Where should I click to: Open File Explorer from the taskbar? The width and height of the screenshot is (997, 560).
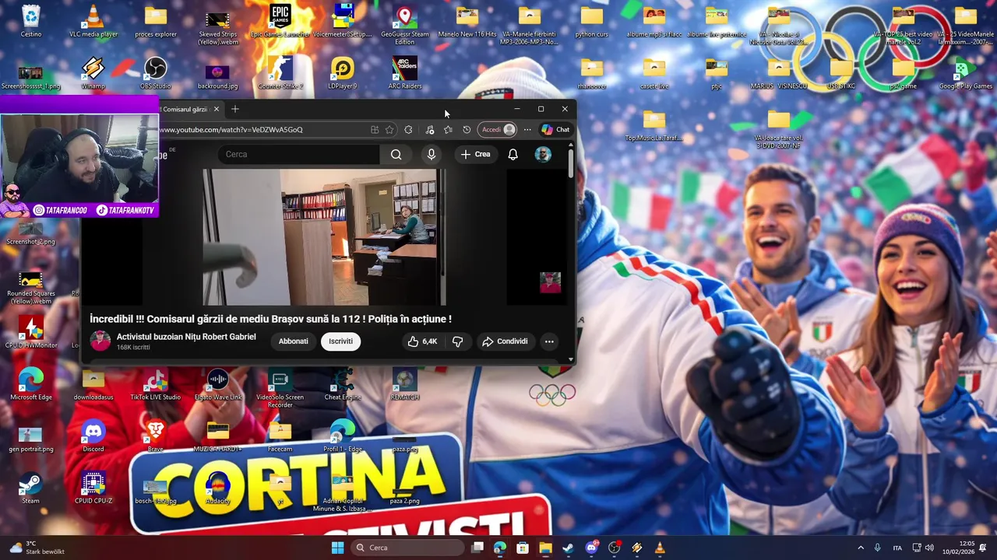[545, 548]
